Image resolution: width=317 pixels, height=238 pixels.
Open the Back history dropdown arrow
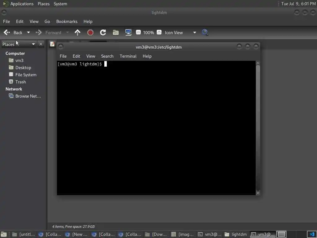[28, 32]
